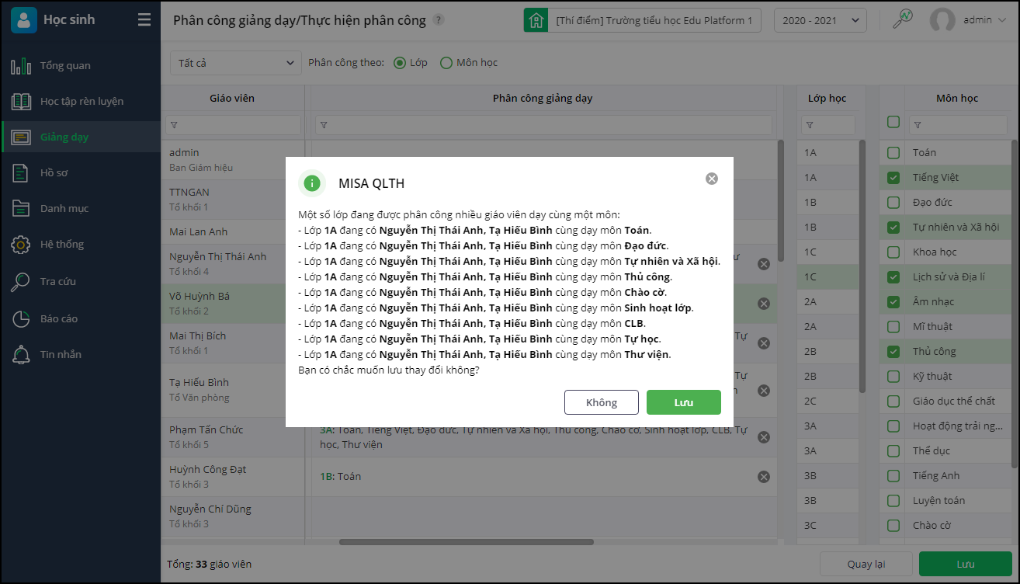The height and width of the screenshot is (584, 1020).
Task: Remove Võ Huỳnh Bá's assignment with X icon
Action: [x=763, y=304]
